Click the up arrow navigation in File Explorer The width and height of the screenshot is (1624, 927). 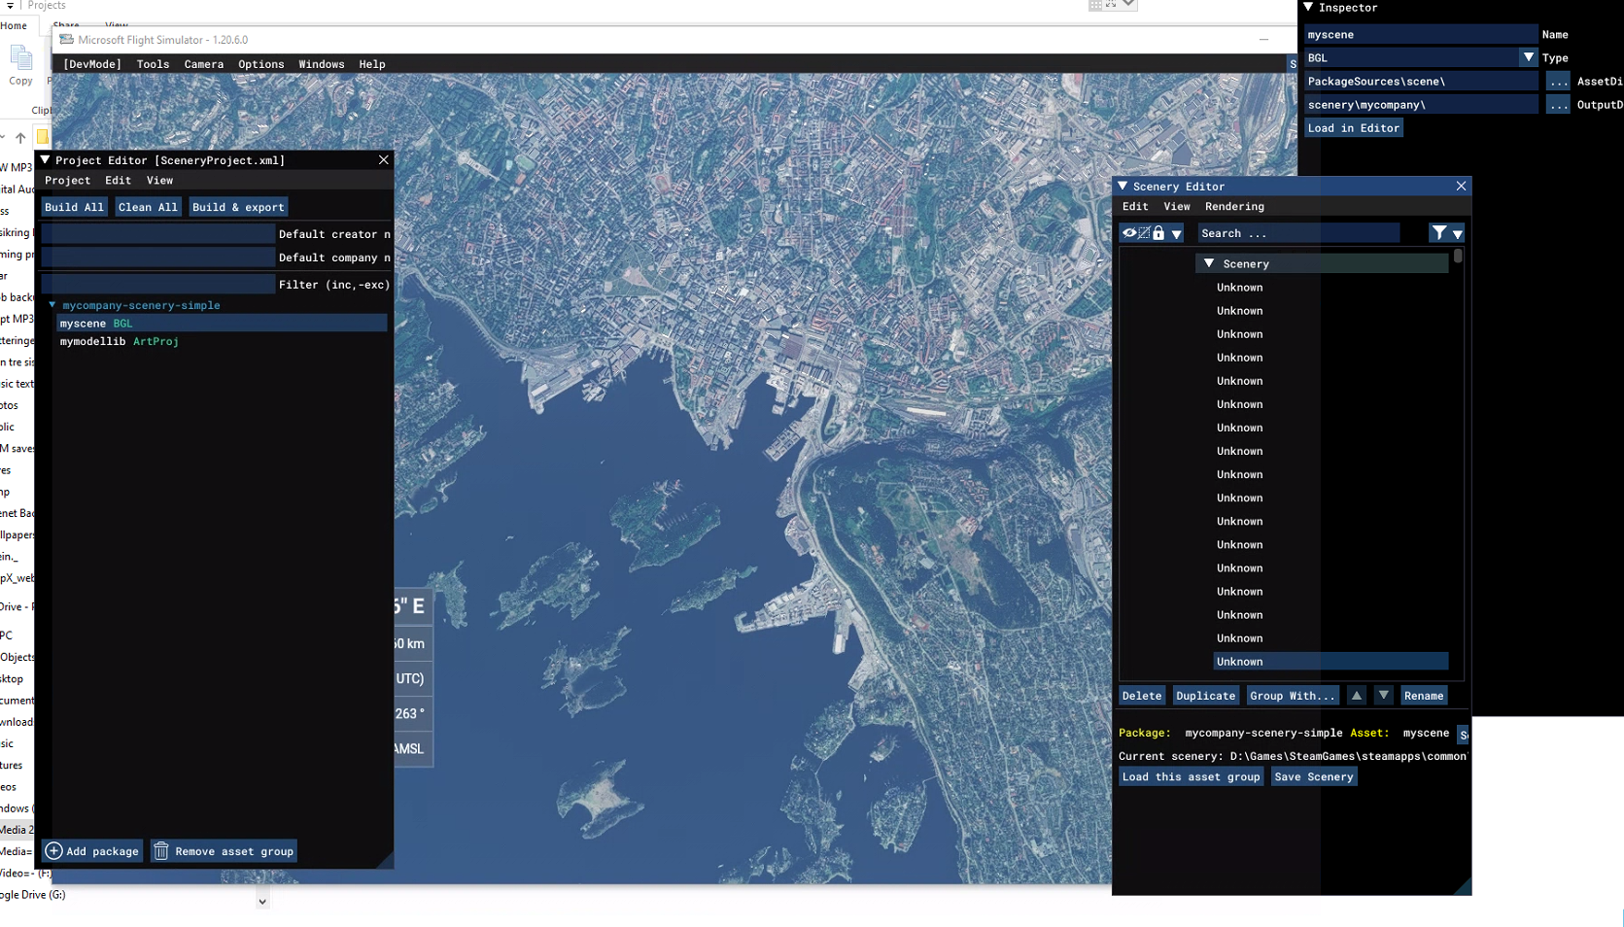coord(20,137)
